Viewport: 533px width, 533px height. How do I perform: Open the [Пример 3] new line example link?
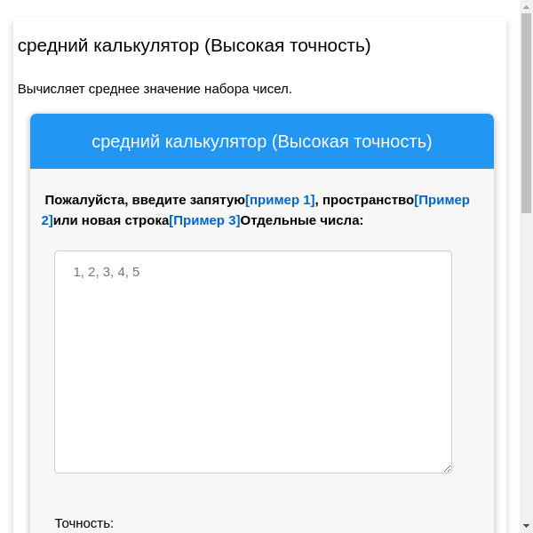tap(204, 220)
